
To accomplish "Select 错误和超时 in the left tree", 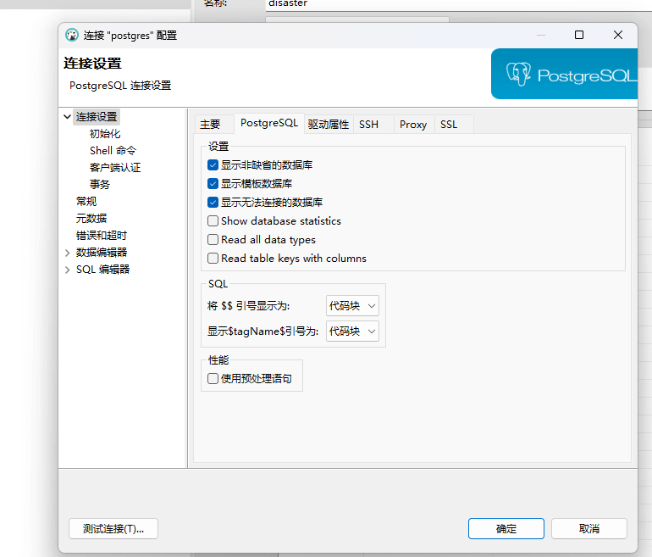I will coord(102,236).
